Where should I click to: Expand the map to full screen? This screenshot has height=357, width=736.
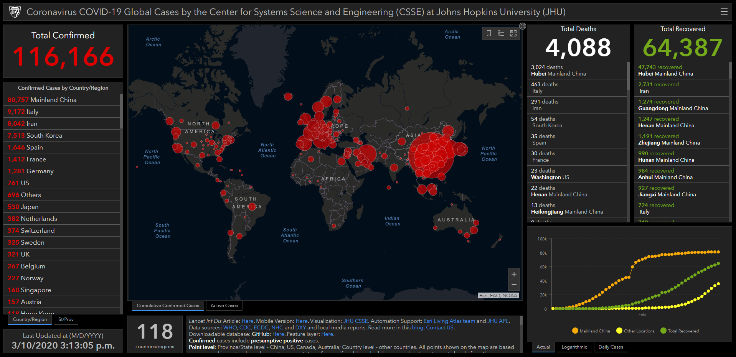pyautogui.click(x=523, y=26)
